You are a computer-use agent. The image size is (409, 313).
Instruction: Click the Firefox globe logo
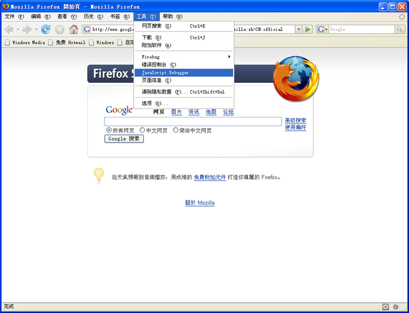pos(296,79)
